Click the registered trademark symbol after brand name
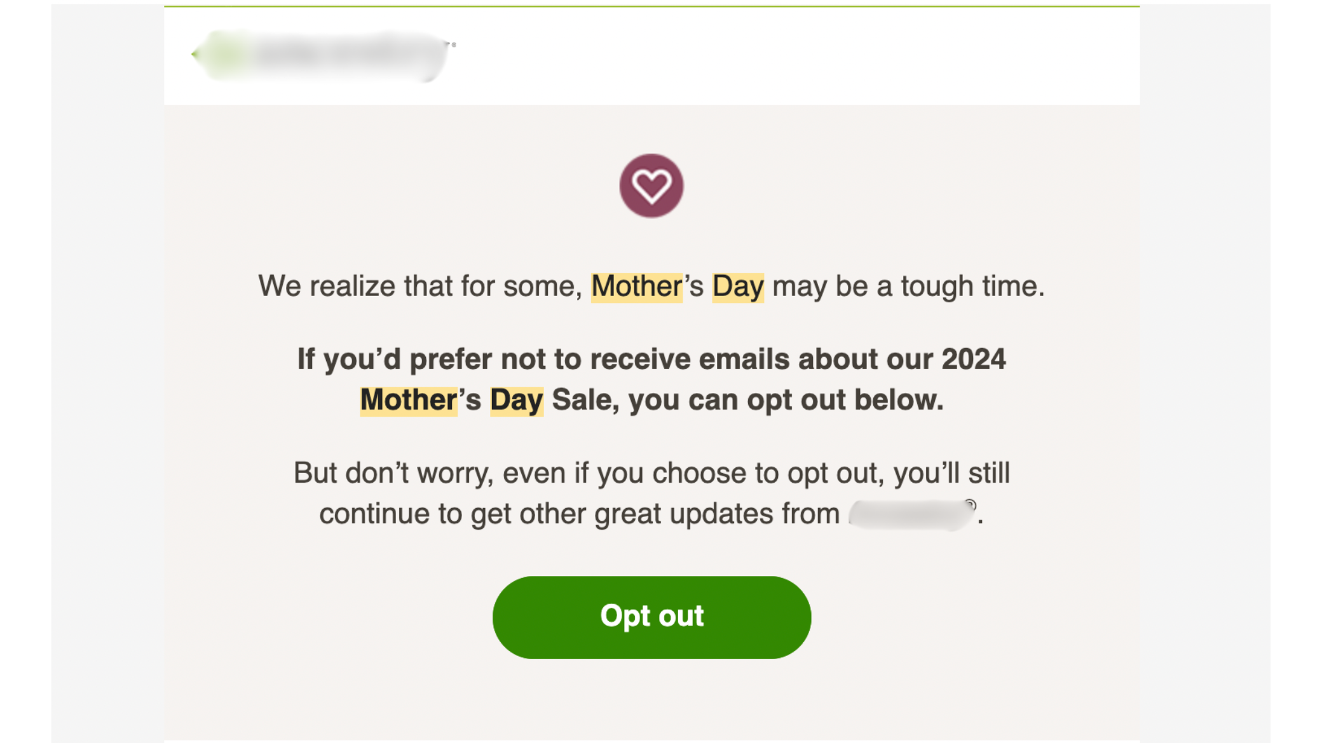1322x743 pixels. pyautogui.click(x=970, y=505)
